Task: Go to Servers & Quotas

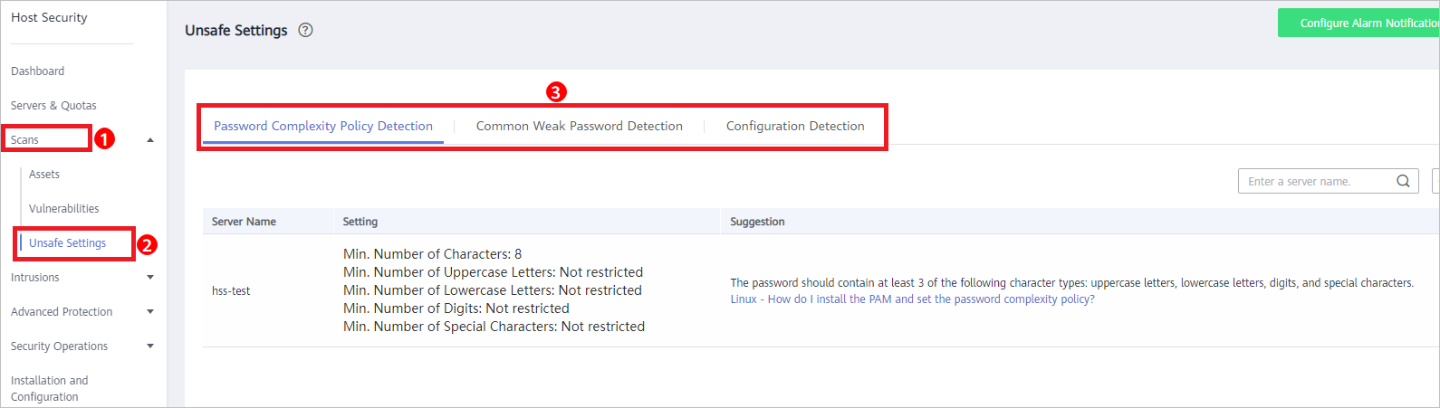Action: coord(53,106)
